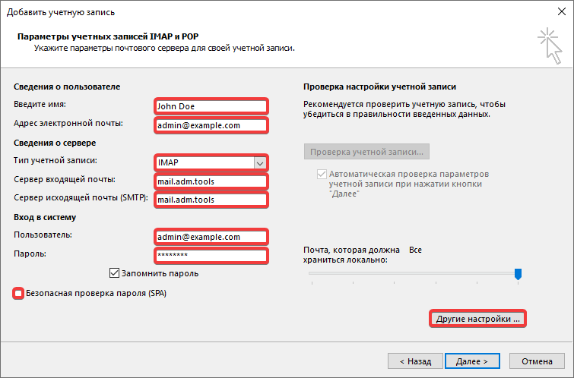
Task: Click the incoming mail server field
Action: pos(211,181)
